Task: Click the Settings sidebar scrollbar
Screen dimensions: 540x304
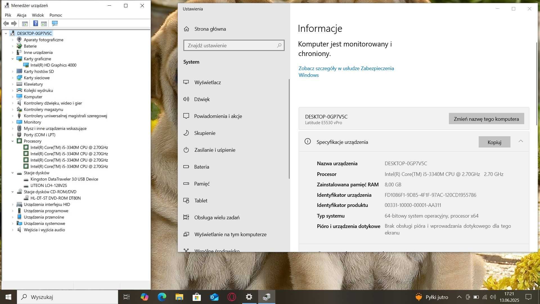Action: click(x=289, y=129)
